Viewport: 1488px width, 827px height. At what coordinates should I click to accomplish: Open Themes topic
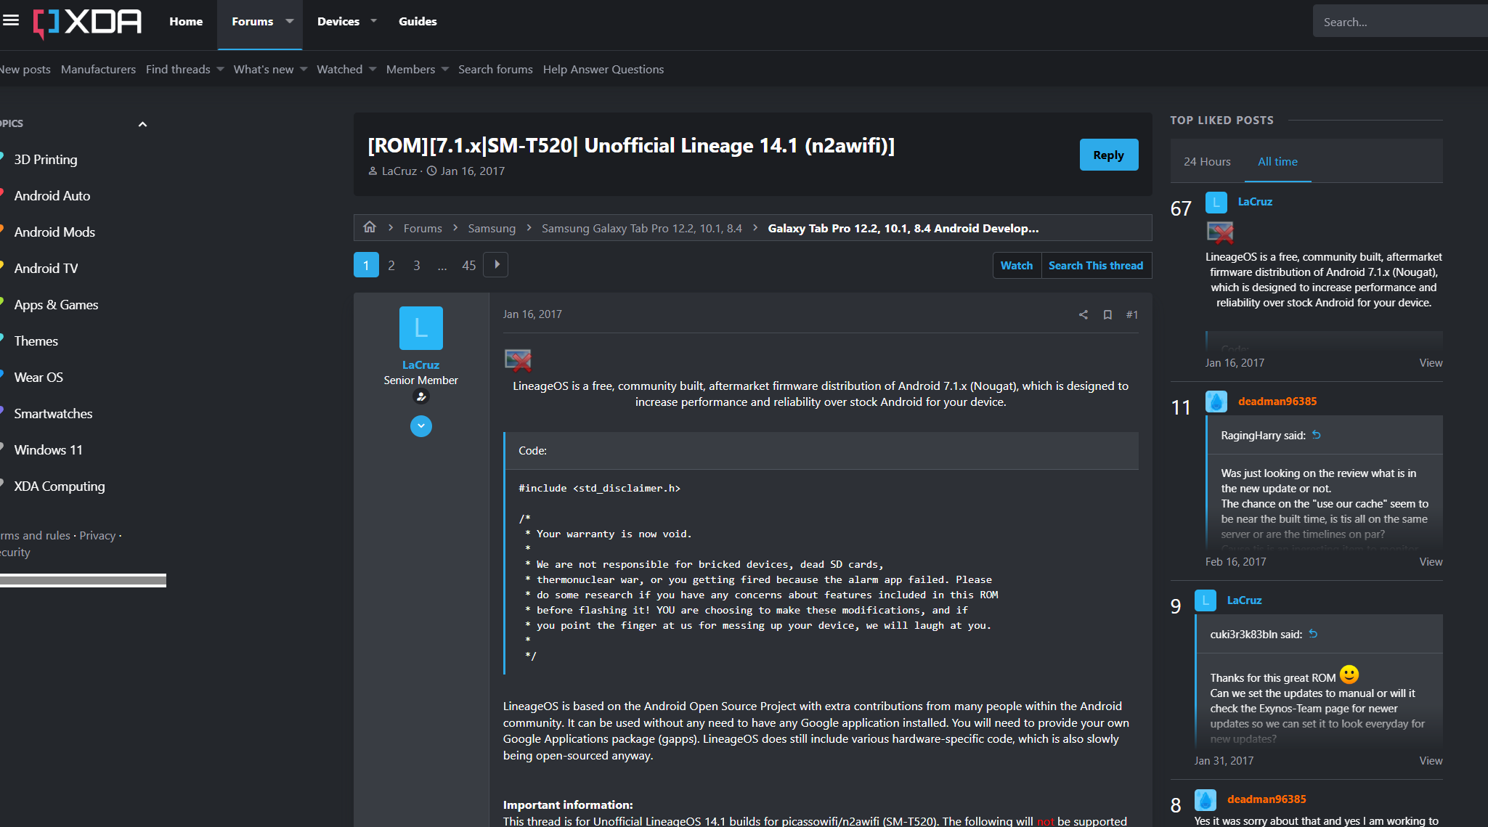click(x=36, y=341)
